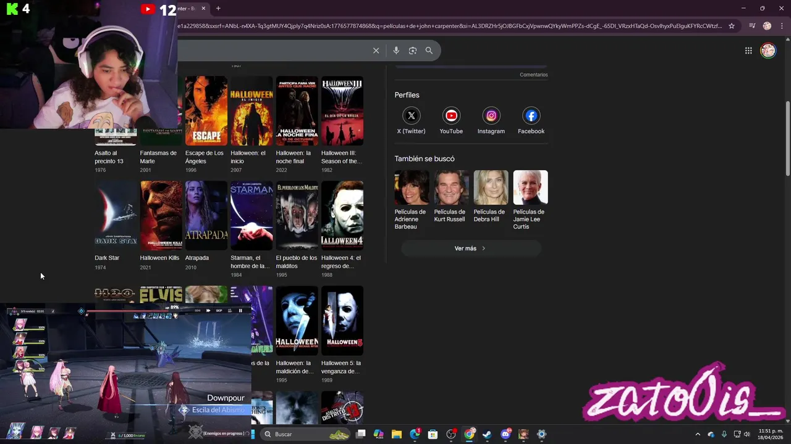Screen dimensions: 791x444
Task: Close the current Chrome tab
Action: pos(203,9)
